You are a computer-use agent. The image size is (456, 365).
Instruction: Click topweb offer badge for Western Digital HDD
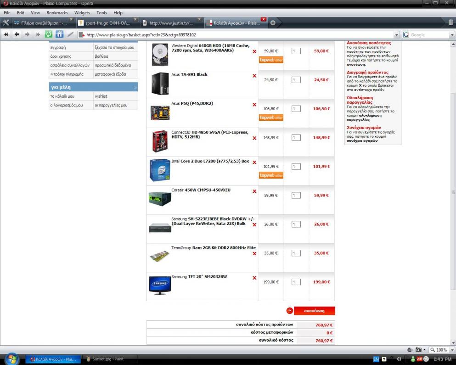pyautogui.click(x=271, y=60)
